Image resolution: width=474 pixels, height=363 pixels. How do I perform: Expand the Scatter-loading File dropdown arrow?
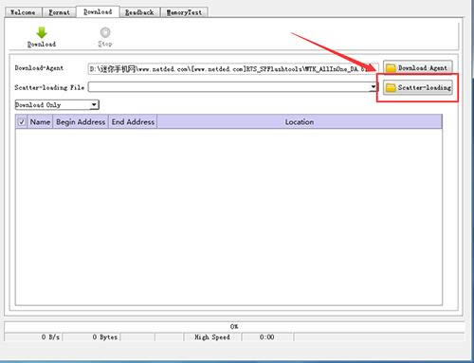point(374,87)
